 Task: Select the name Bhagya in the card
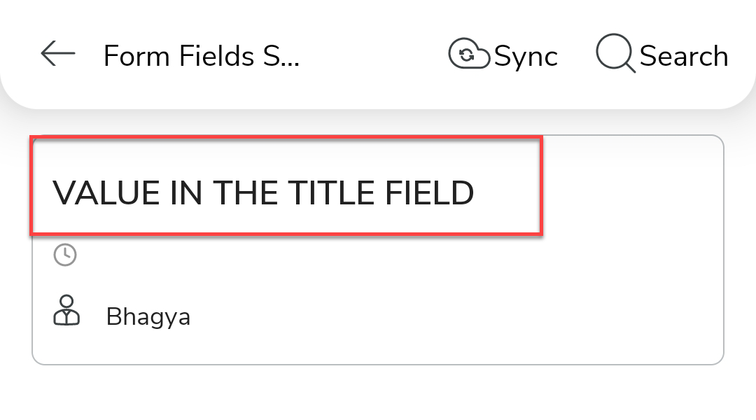[148, 317]
